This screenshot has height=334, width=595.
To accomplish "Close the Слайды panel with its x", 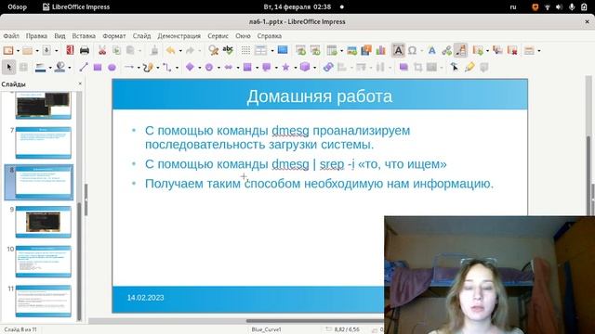I will coord(80,83).
